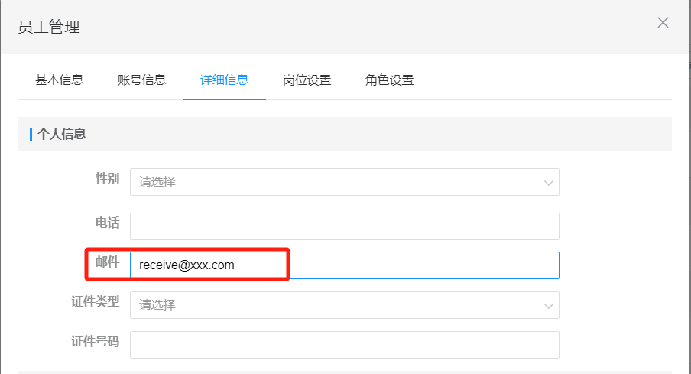
Task: Focus the 证件号码 input field
Action: 344,345
